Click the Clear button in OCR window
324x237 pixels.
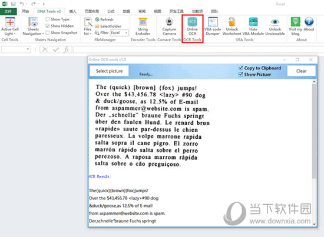[x=301, y=71]
